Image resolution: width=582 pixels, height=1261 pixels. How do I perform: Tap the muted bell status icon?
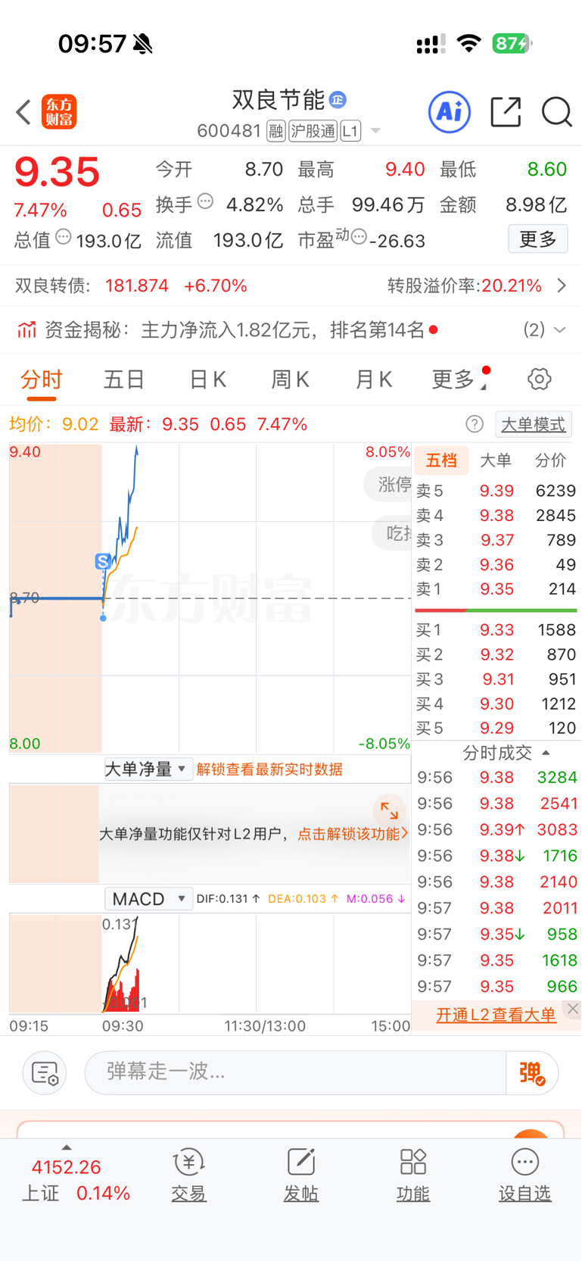pos(142,44)
